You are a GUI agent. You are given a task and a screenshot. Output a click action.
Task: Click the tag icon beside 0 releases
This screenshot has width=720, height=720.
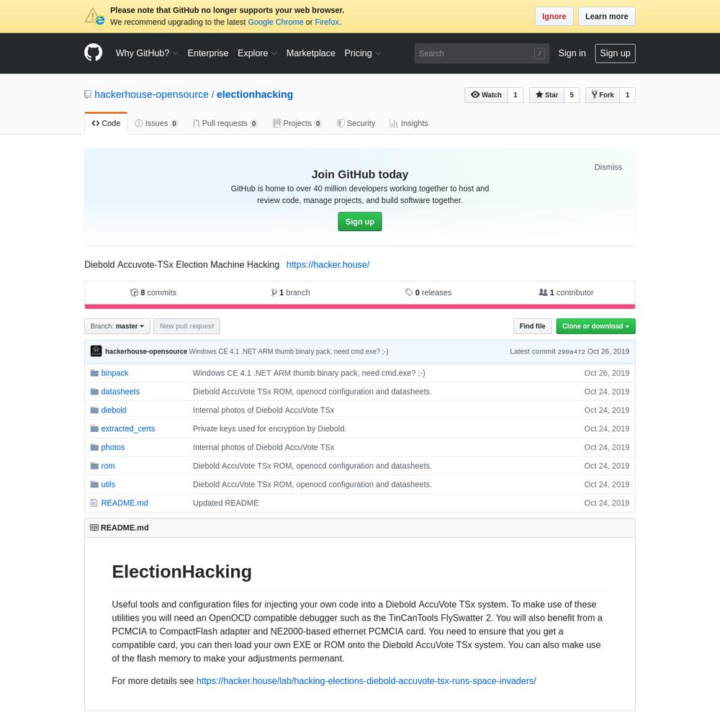click(409, 292)
